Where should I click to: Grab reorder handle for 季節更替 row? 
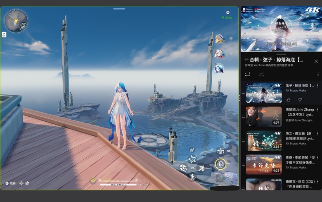(x=243, y=165)
